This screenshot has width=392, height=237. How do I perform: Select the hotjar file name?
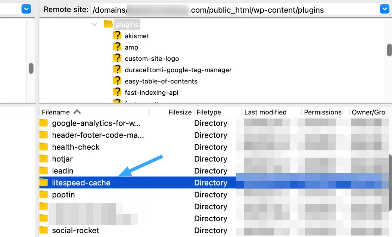pos(62,159)
